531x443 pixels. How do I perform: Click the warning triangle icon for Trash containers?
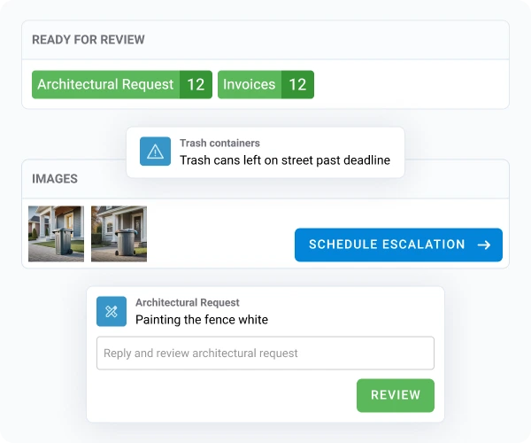pyautogui.click(x=156, y=152)
